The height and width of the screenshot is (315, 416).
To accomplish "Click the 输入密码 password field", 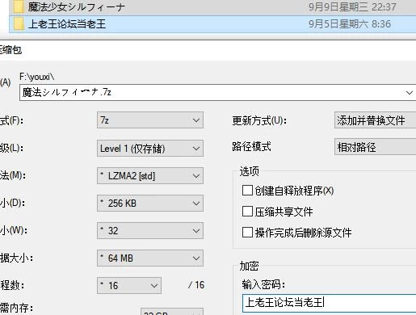I will pyautogui.click(x=329, y=303).
